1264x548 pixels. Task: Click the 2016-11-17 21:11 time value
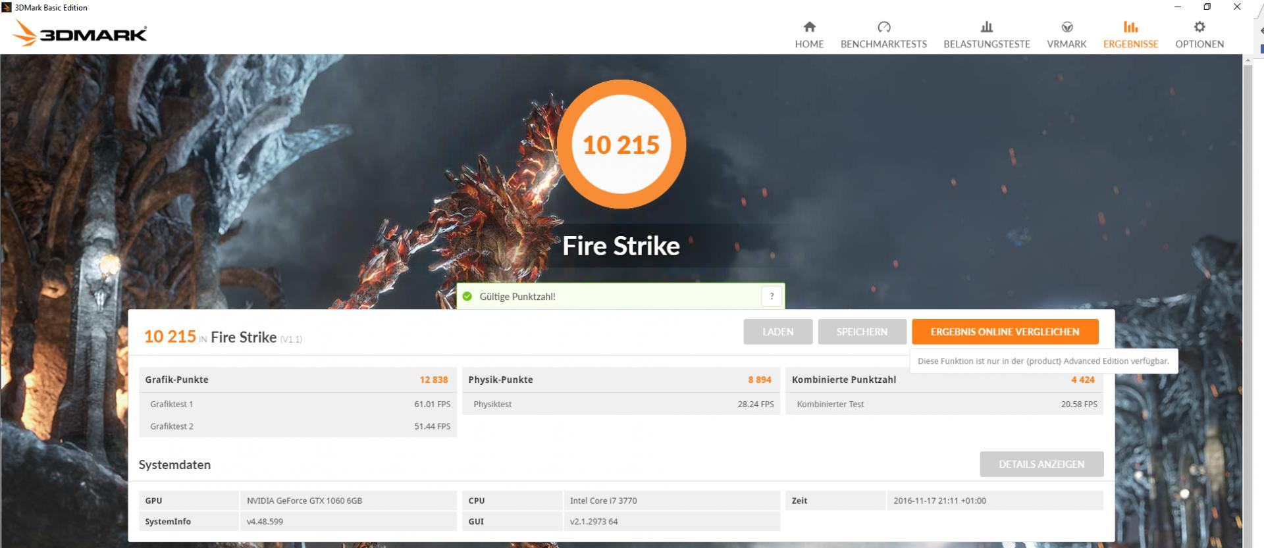click(939, 501)
